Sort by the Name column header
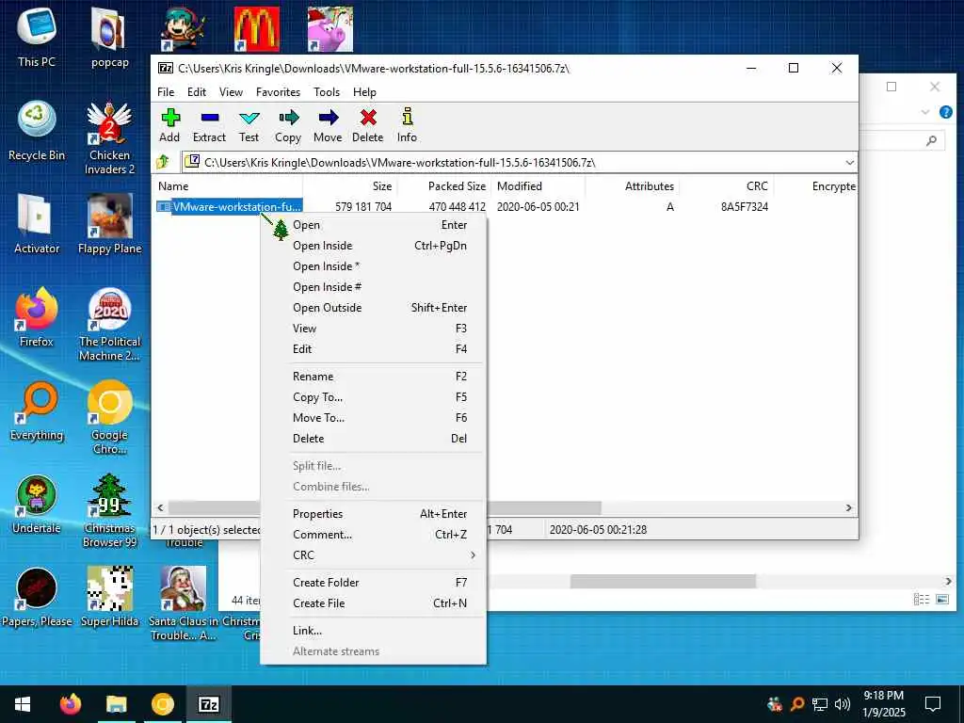 pyautogui.click(x=228, y=186)
